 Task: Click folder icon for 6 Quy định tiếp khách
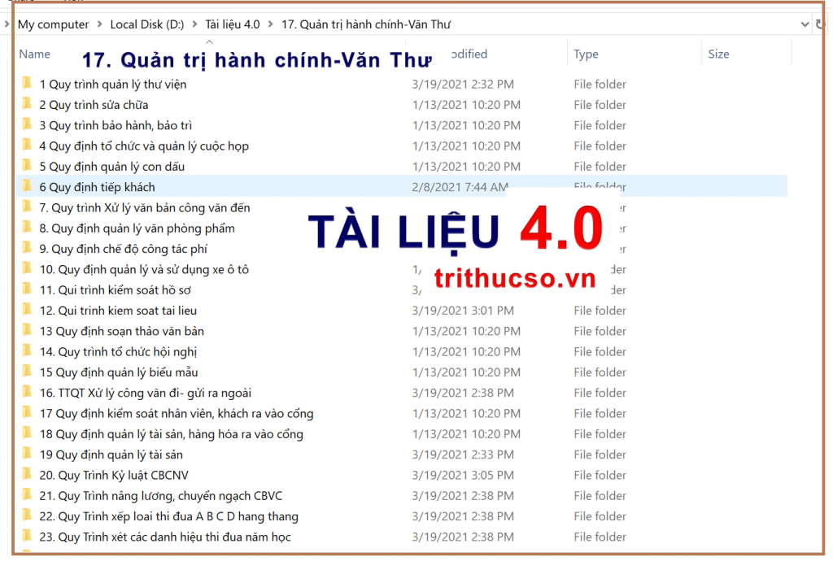[27, 186]
